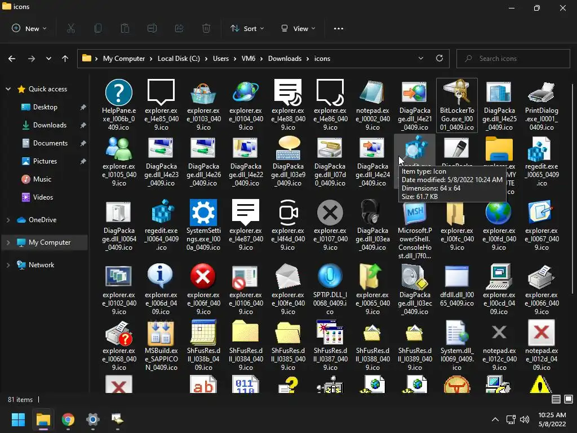Switch to details view via status bar

pos(556,399)
